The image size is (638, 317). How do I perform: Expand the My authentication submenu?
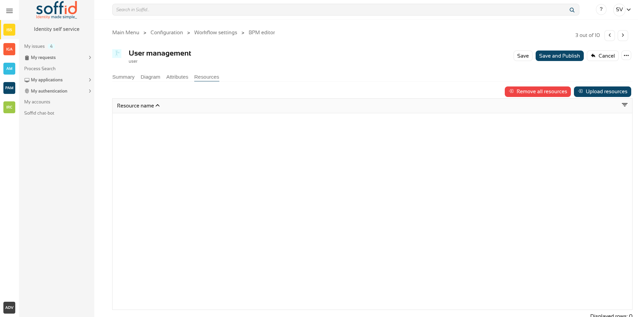[90, 91]
